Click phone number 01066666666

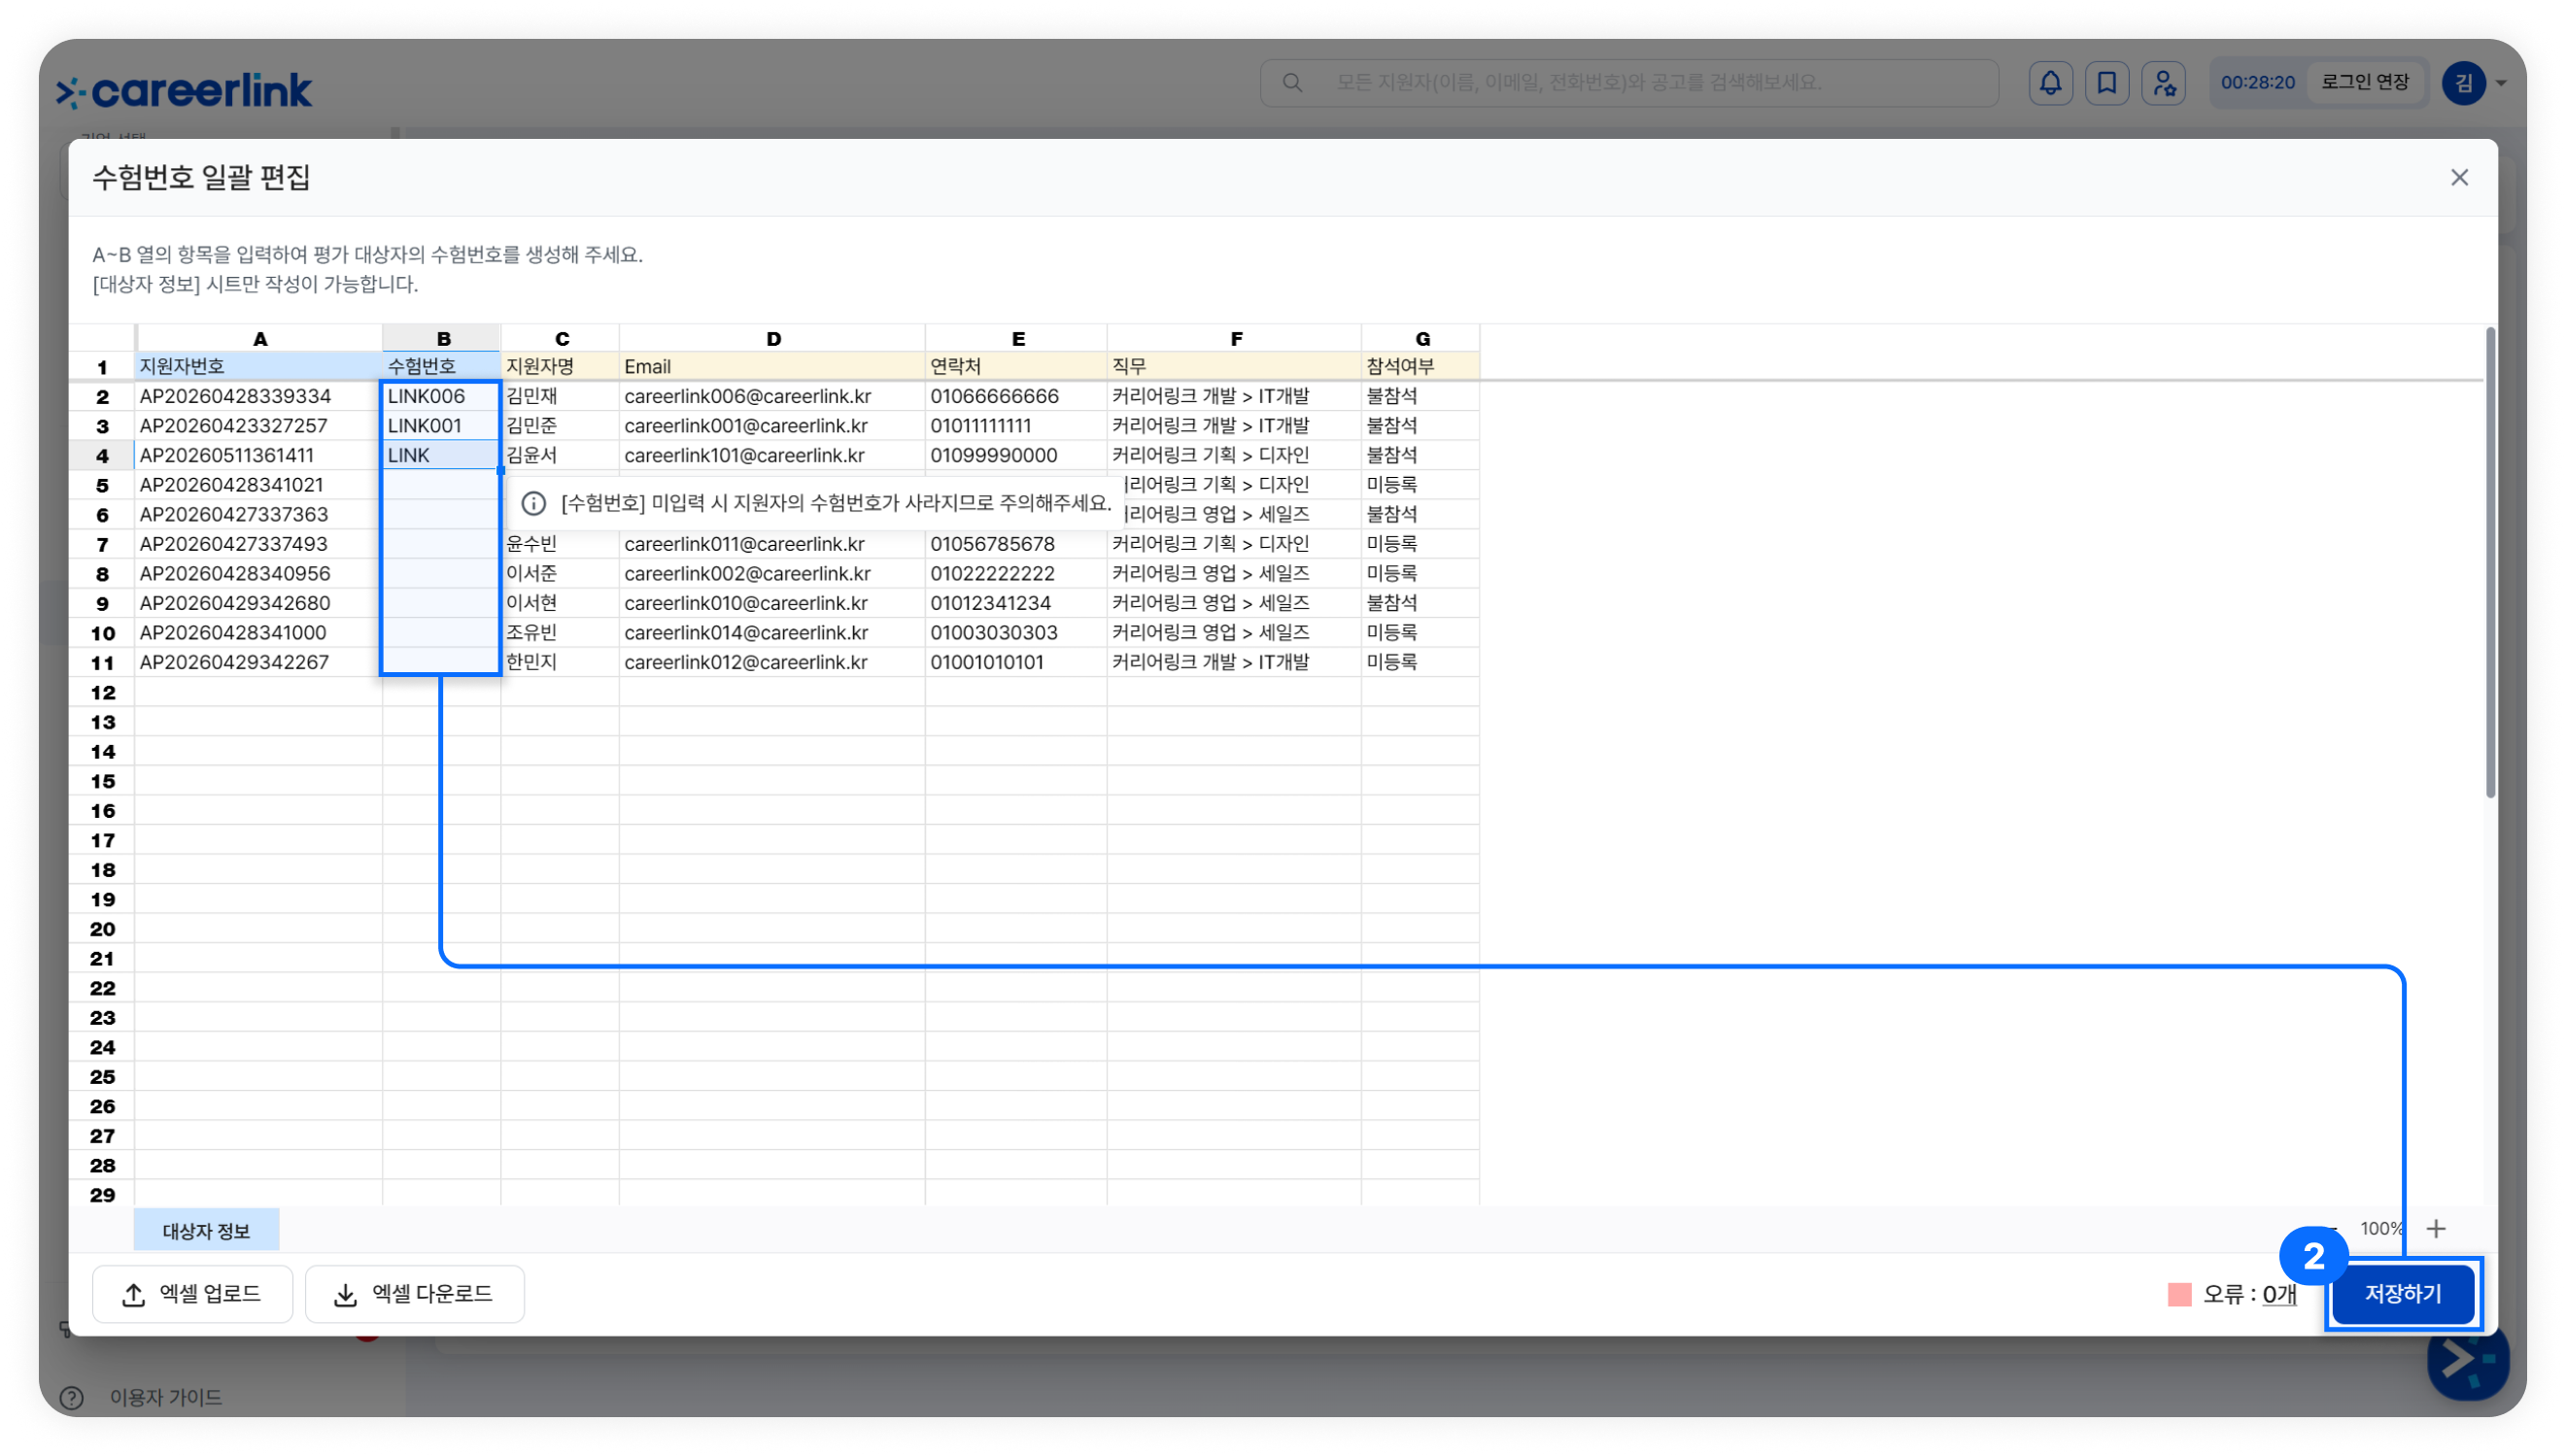point(1016,396)
